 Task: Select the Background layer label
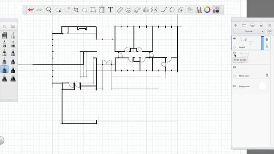[x=244, y=86]
